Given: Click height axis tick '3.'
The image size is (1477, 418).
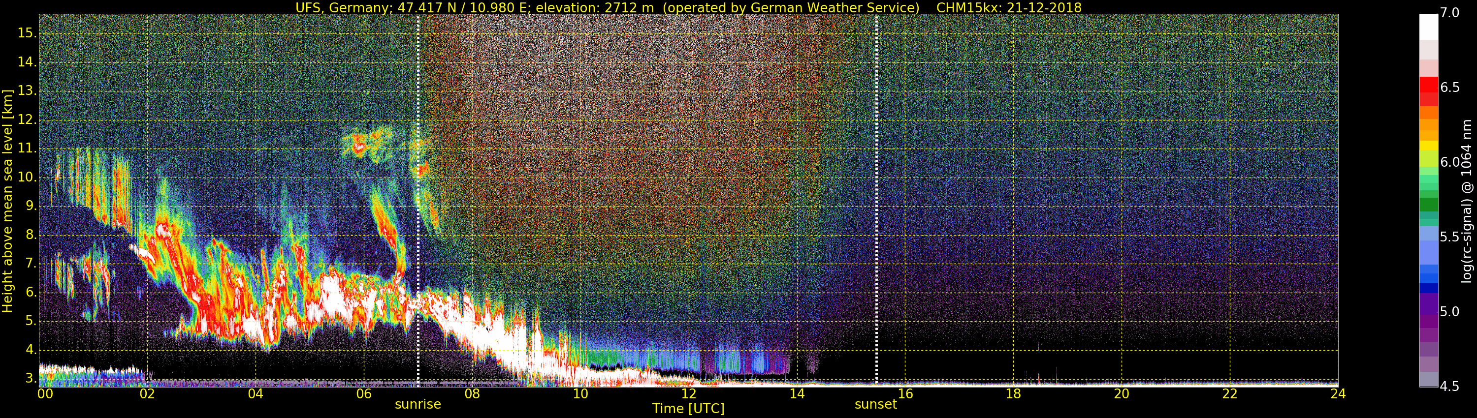Looking at the screenshot, I should [x=31, y=379].
